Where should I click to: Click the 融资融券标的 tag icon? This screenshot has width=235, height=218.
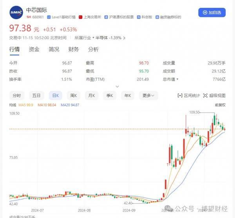(x=157, y=17)
